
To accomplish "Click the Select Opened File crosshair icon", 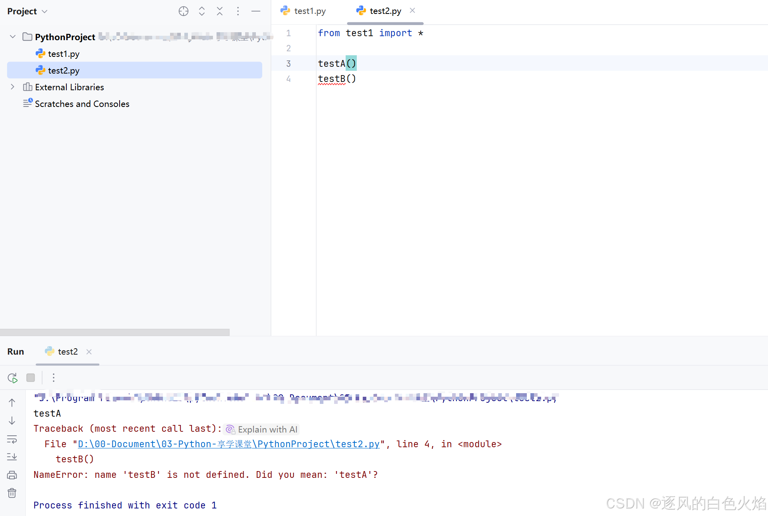I will pyautogui.click(x=183, y=11).
